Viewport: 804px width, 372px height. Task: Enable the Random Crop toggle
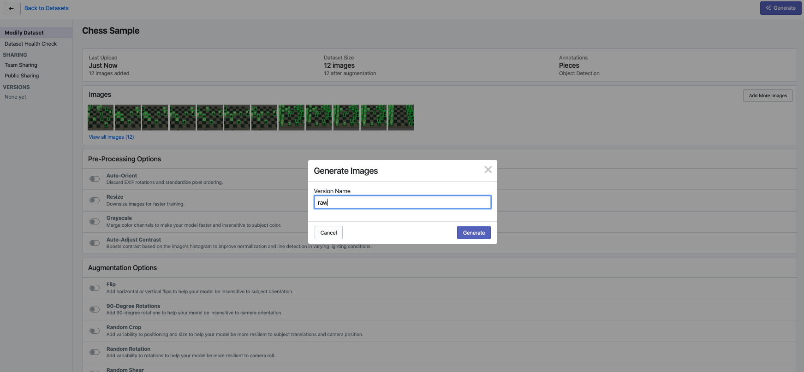click(x=95, y=331)
